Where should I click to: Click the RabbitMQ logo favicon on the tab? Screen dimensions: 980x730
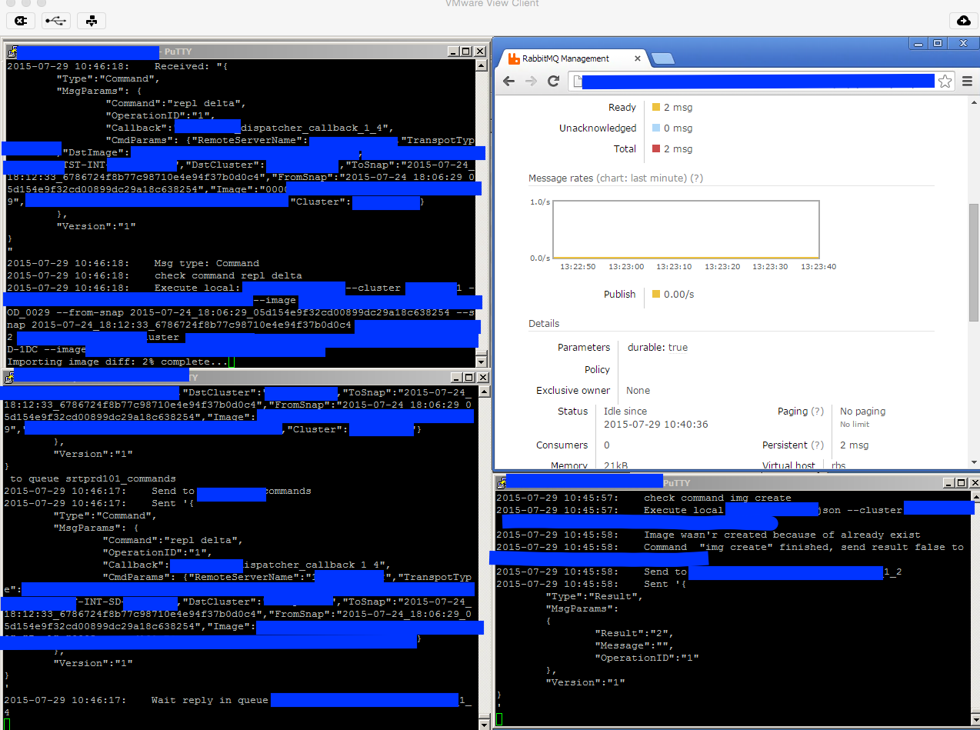point(513,58)
